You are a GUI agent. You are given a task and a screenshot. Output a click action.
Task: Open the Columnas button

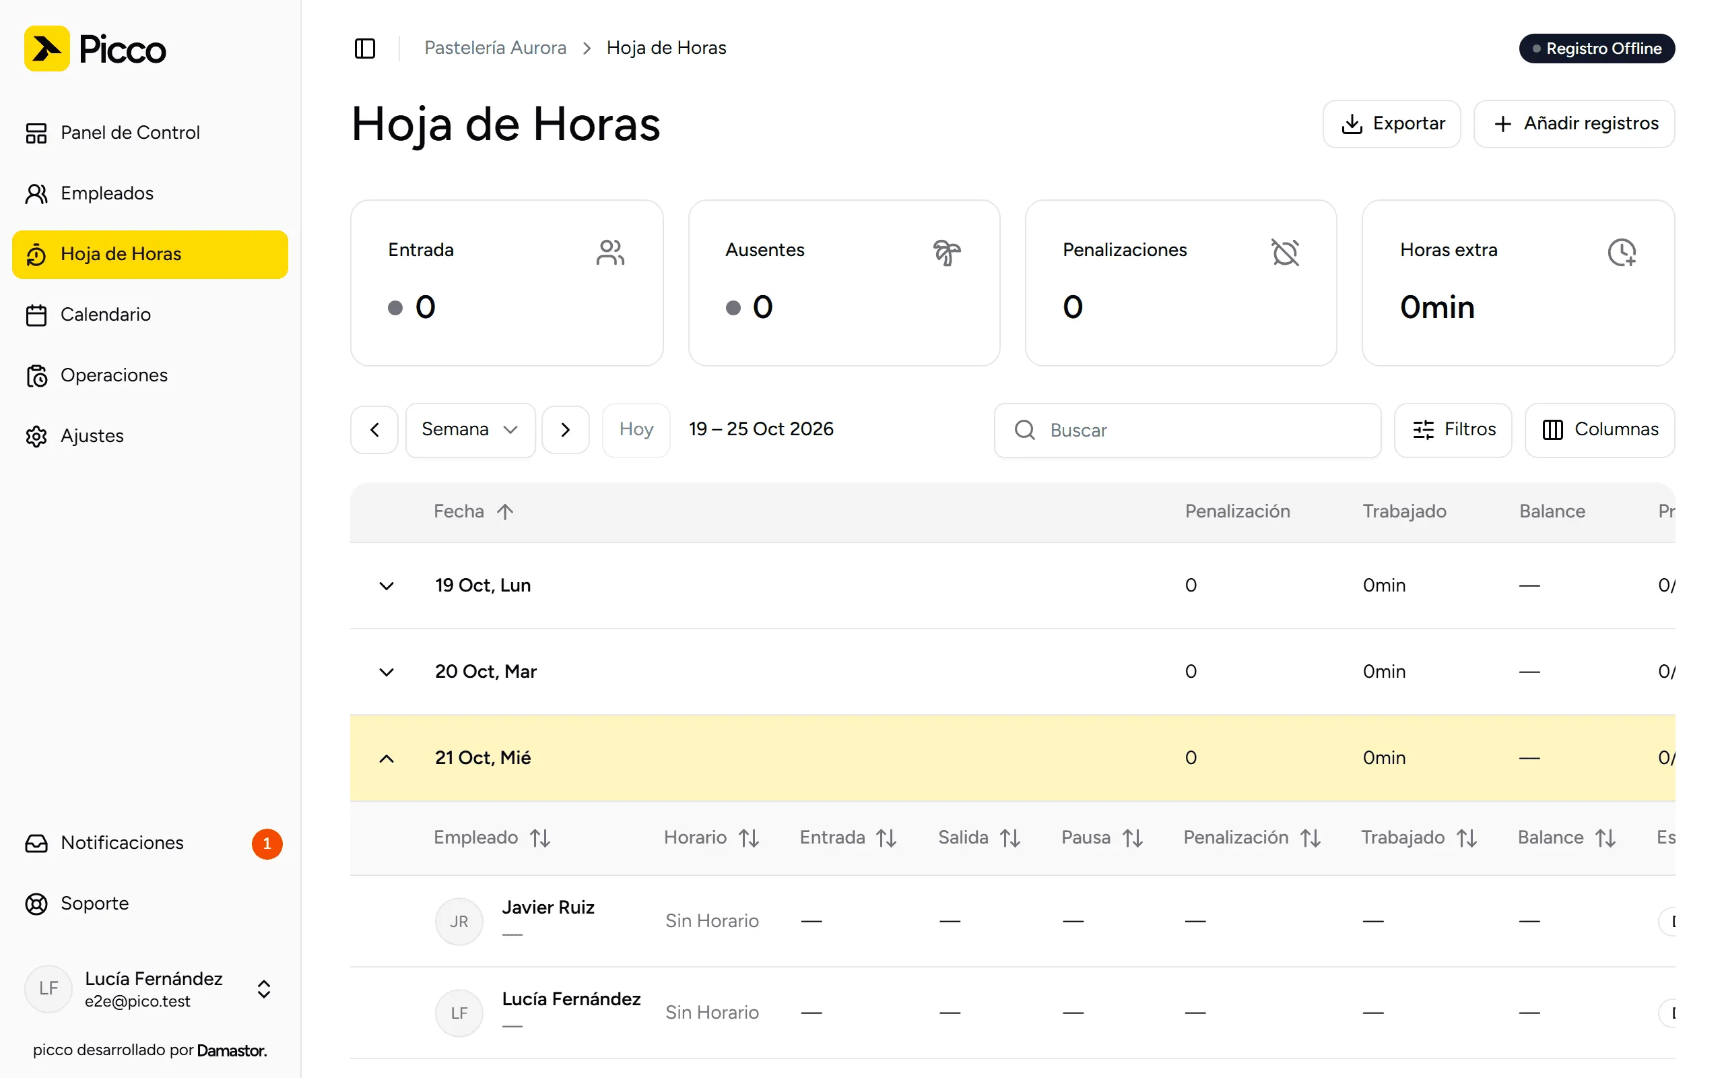pos(1599,430)
